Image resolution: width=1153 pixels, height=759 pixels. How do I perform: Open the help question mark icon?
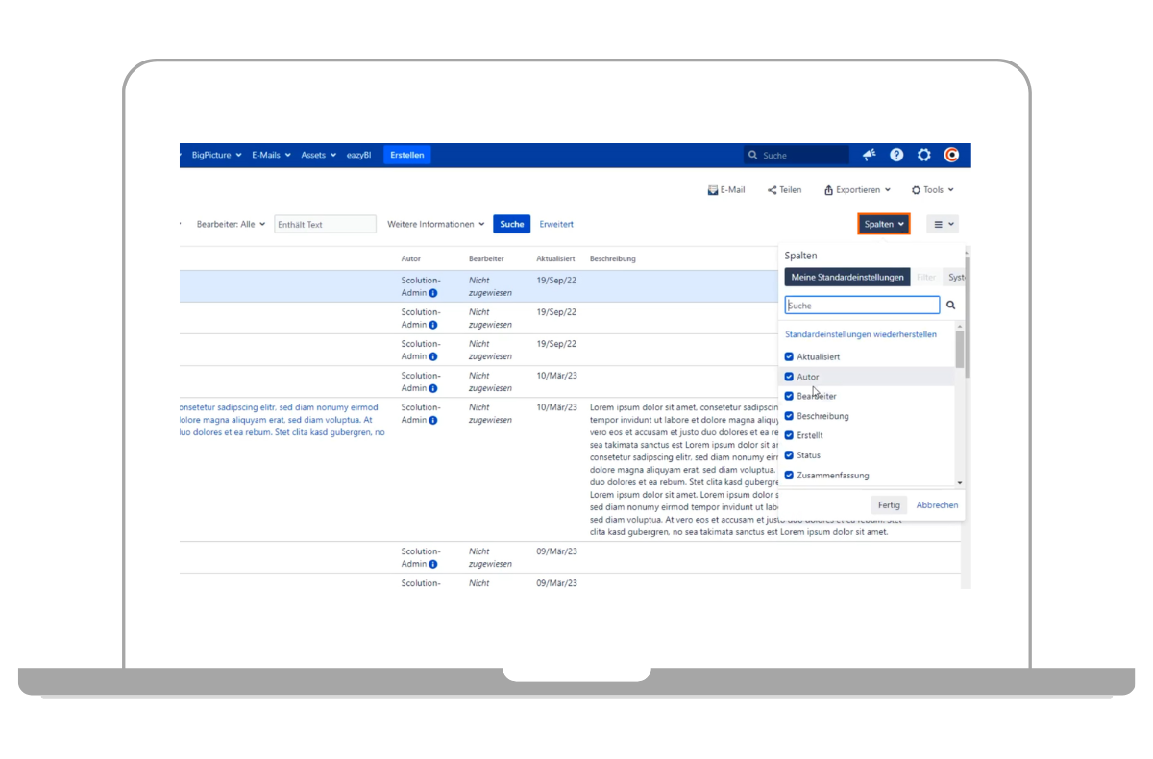(896, 155)
